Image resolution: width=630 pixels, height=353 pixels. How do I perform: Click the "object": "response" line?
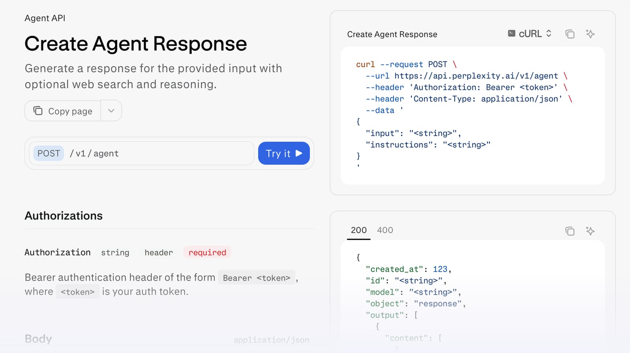click(415, 304)
